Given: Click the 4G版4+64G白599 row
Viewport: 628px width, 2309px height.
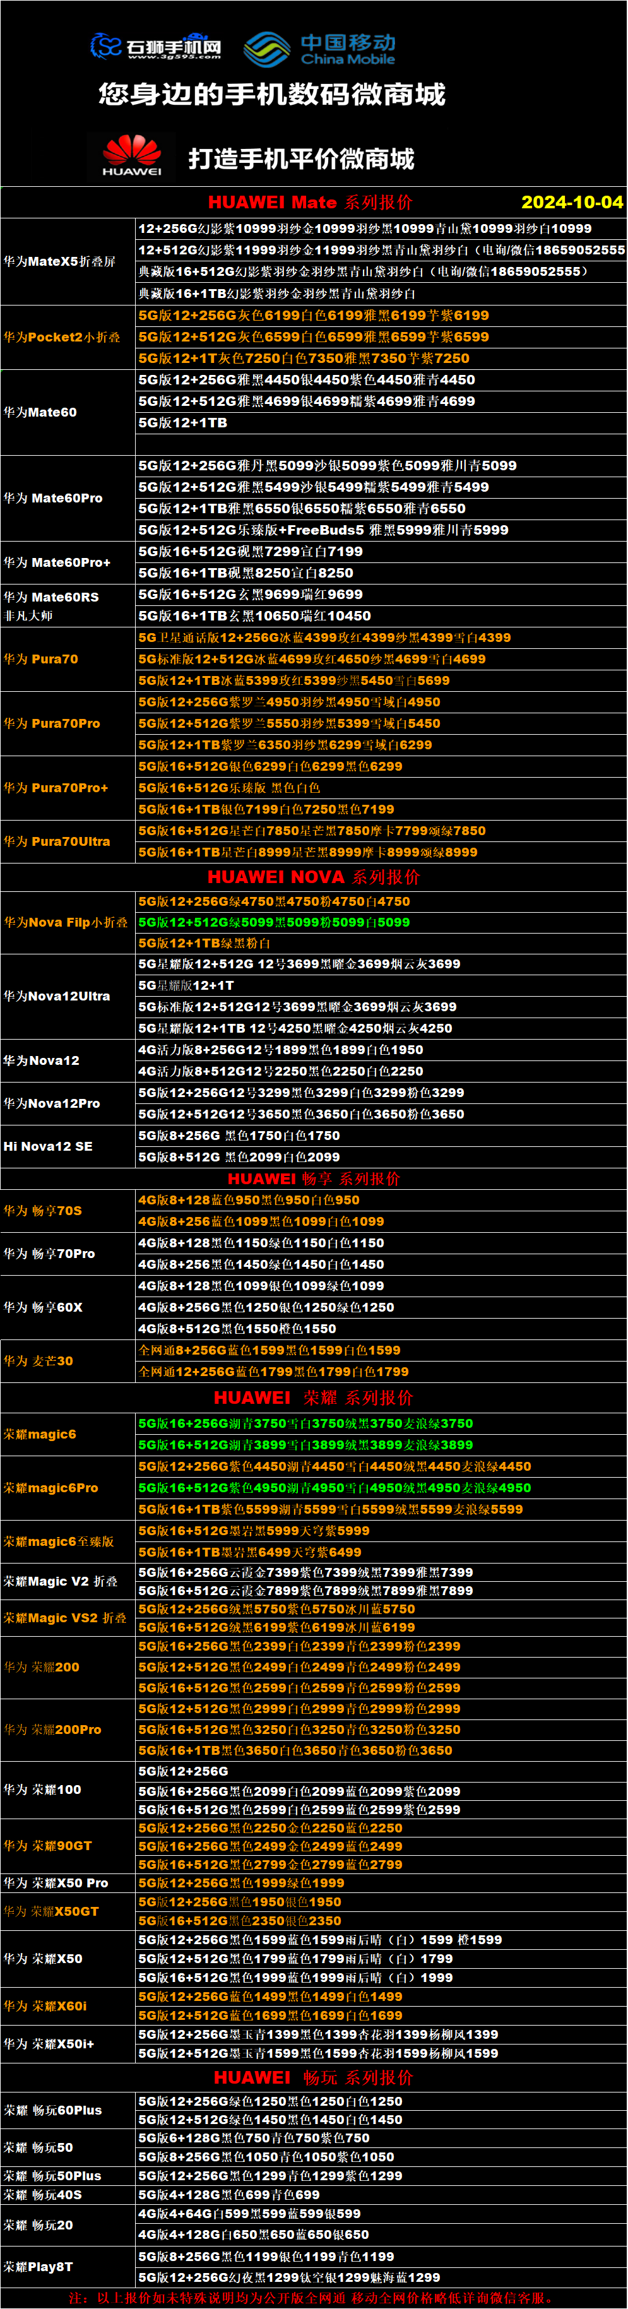Looking at the screenshot, I should [381, 2214].
